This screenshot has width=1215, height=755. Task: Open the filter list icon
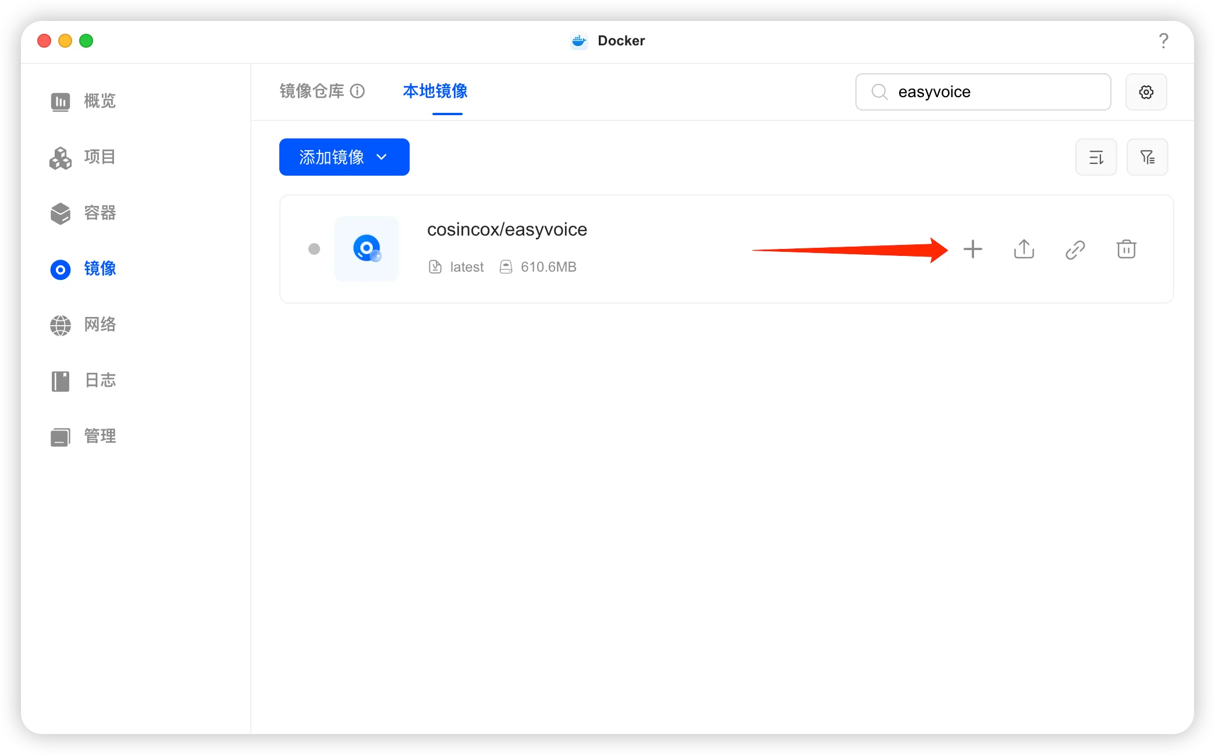pyautogui.click(x=1147, y=157)
